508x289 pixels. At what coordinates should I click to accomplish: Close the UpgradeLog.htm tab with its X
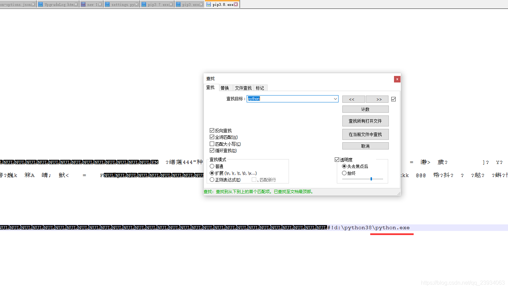[x=76, y=4]
